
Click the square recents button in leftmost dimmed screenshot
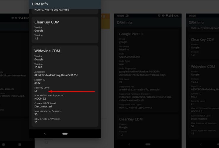[20, 144]
